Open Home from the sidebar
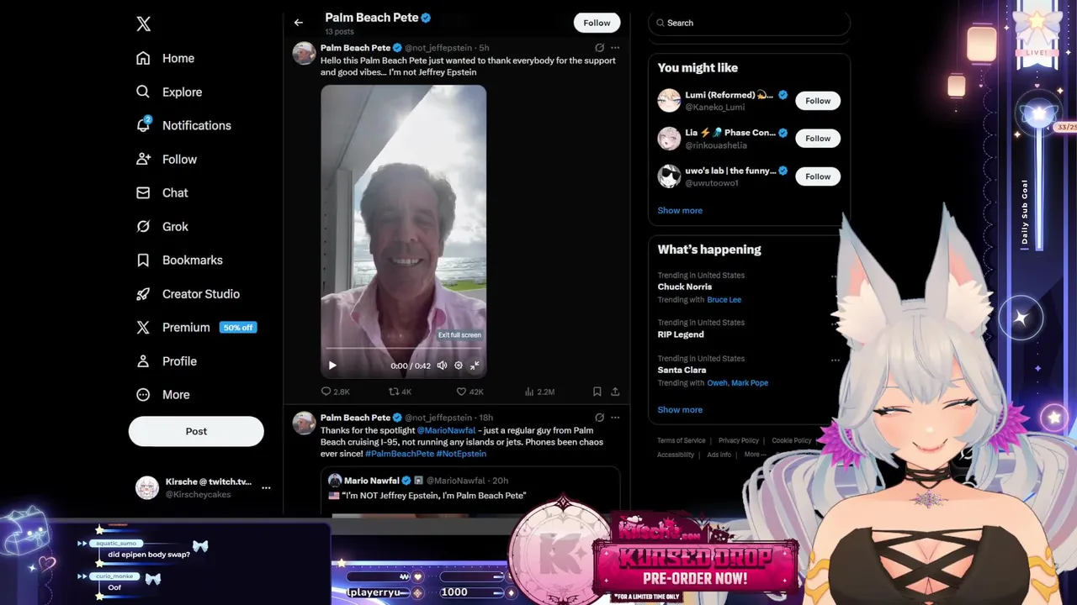Screen dimensions: 1077x605 coord(166,58)
